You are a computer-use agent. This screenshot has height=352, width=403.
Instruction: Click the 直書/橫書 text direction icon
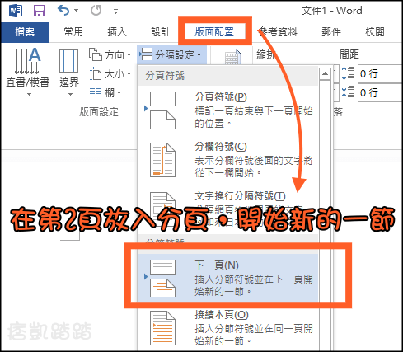27,61
